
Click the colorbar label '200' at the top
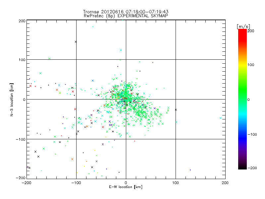tap(251, 31)
